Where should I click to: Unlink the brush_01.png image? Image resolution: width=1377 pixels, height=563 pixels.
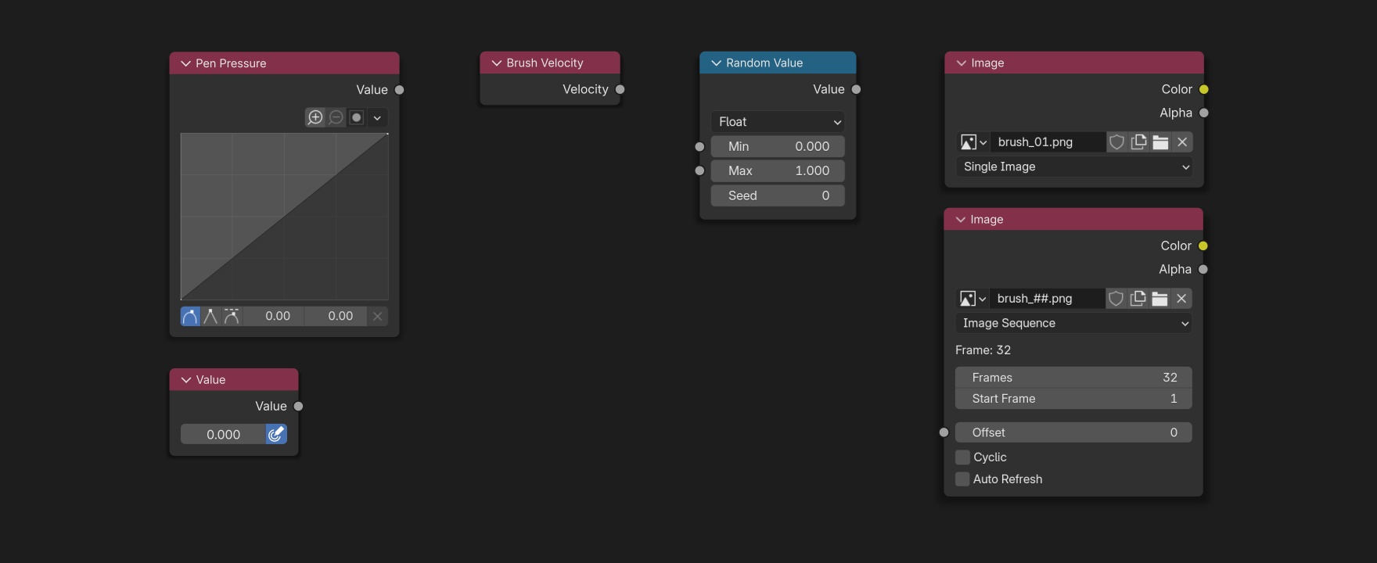point(1182,142)
